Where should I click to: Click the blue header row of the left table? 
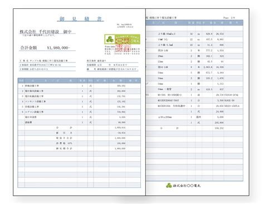[x=79, y=81]
